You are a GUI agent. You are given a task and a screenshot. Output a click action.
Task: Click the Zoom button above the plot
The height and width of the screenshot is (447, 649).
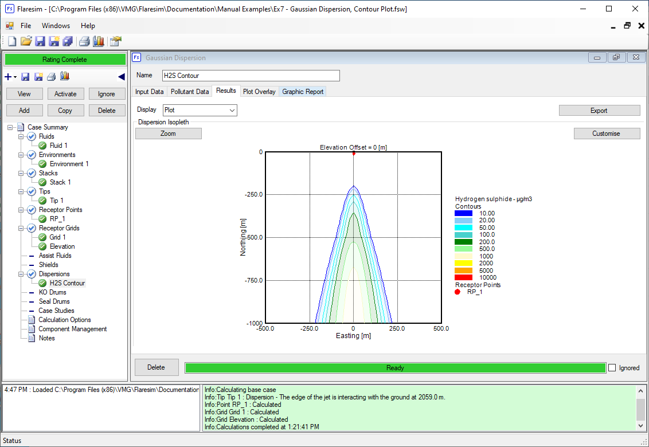169,134
